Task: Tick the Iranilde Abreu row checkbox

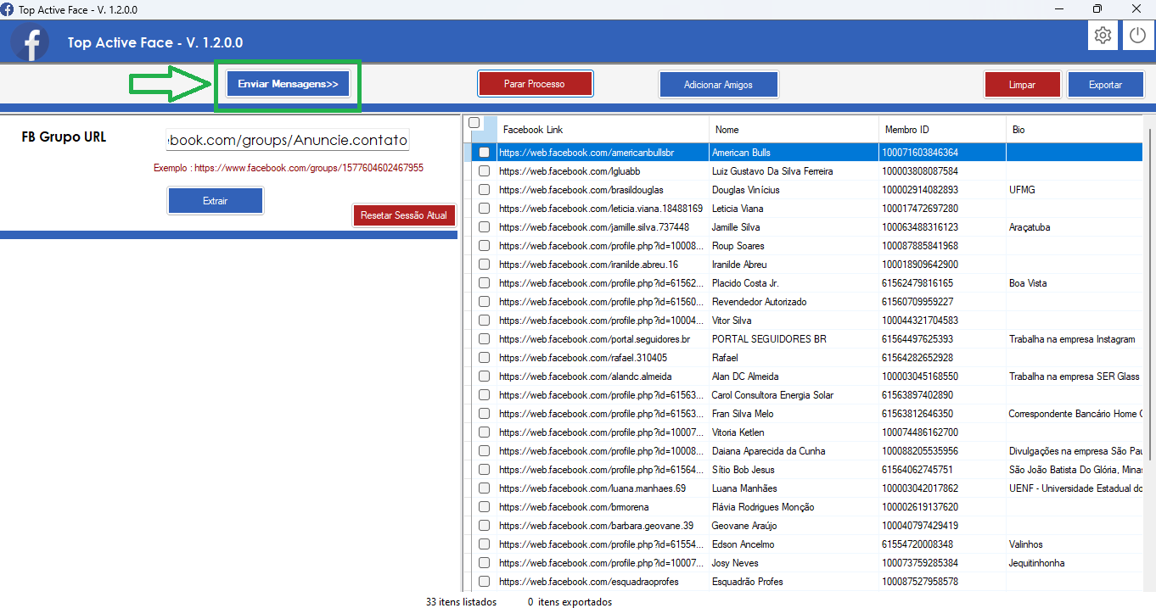Action: (484, 265)
